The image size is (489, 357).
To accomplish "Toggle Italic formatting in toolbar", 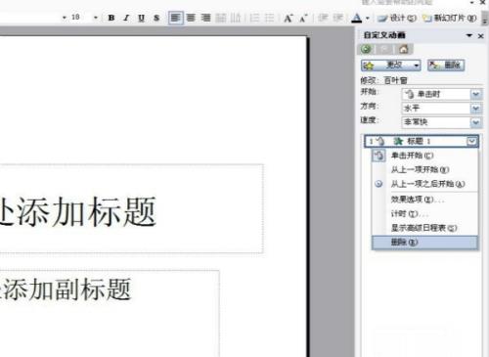I will (126, 18).
